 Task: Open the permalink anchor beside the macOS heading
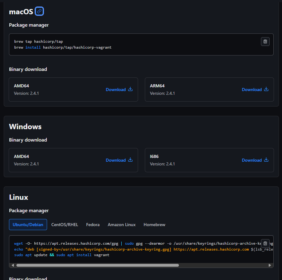pos(39,11)
